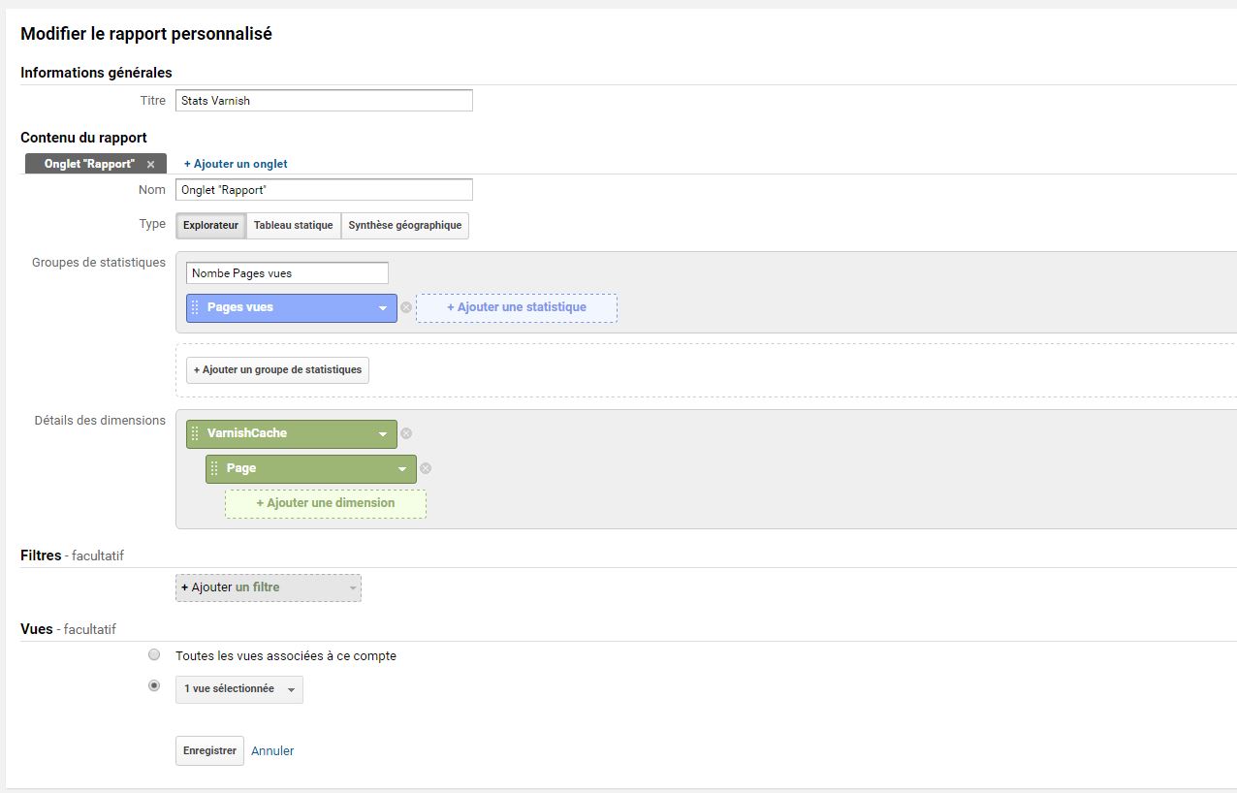Viewport: 1237px width, 793px height.
Task: Close the Onglet "Rapport" tab
Action: point(151,163)
